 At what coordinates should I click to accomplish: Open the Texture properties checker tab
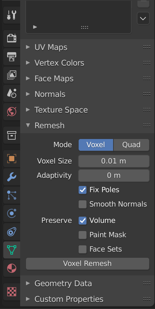(12, 292)
